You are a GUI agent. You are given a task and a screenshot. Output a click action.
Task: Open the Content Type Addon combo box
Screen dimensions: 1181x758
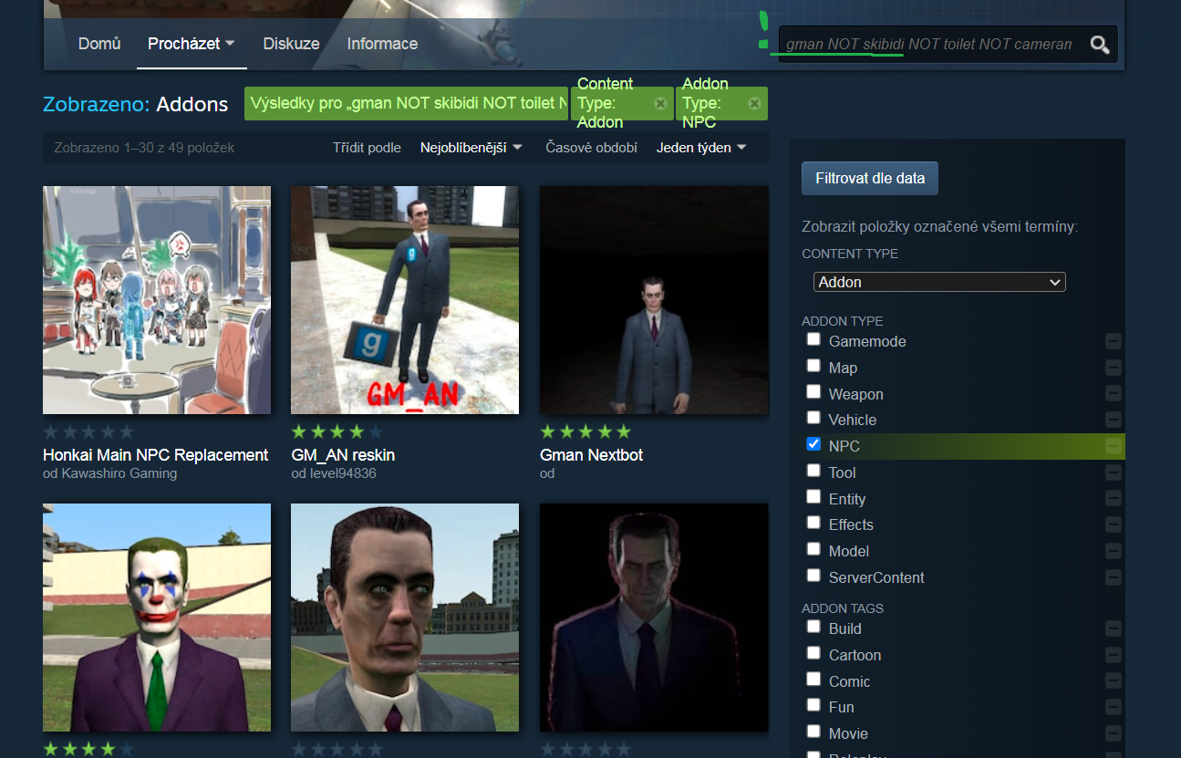[939, 282]
